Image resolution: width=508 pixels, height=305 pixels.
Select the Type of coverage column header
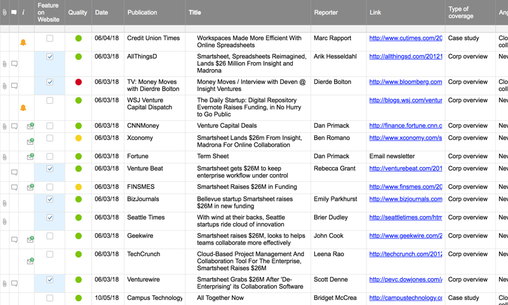pos(470,12)
